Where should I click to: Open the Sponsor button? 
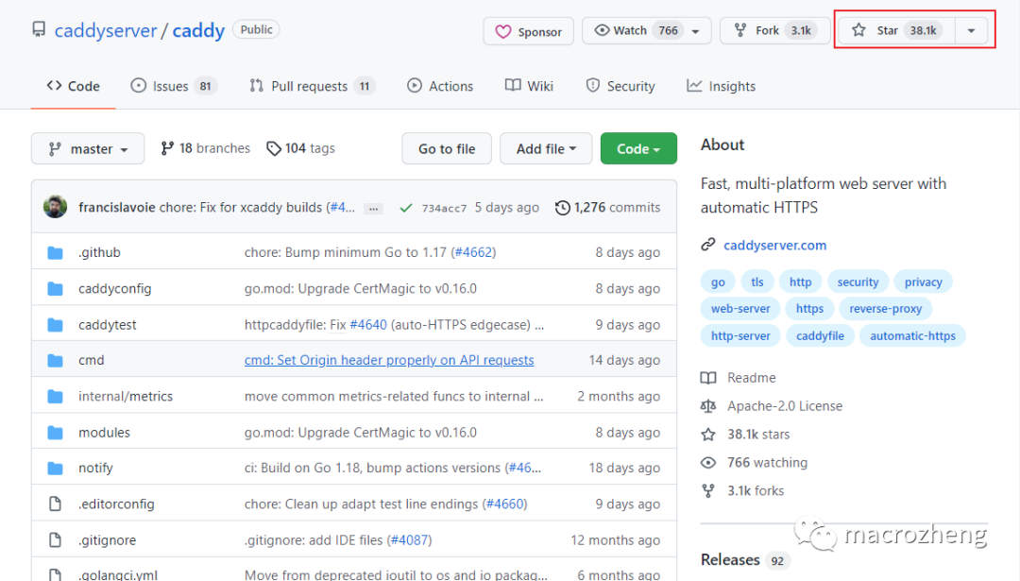[528, 30]
